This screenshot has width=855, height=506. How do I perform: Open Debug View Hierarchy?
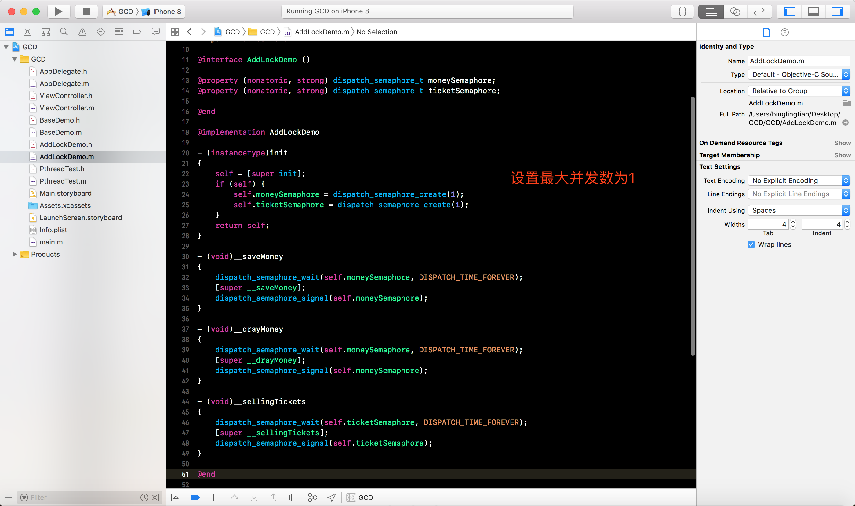pos(293,497)
